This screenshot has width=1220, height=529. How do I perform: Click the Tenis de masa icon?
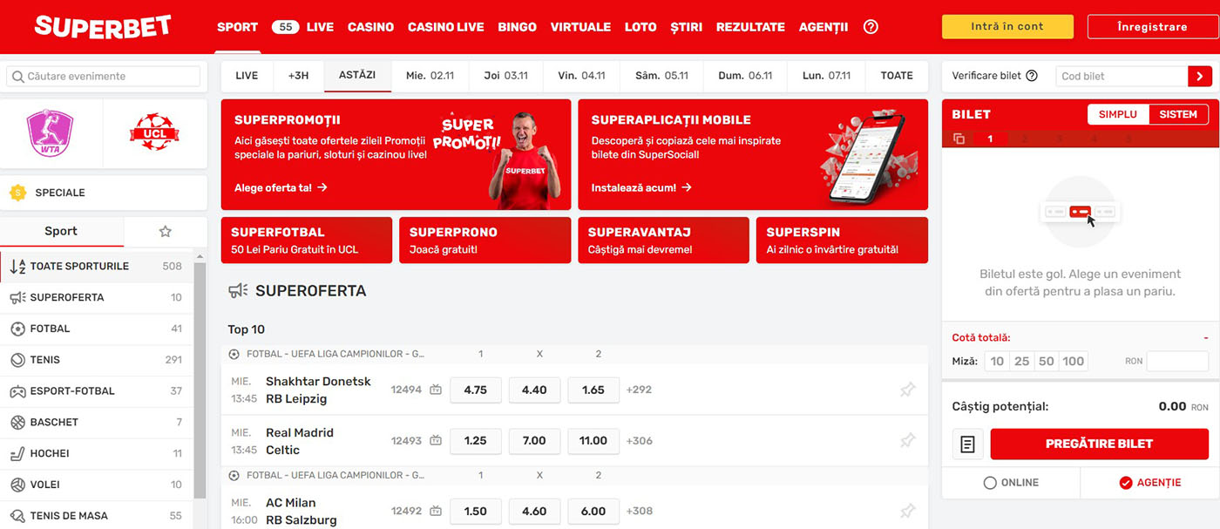click(17, 516)
